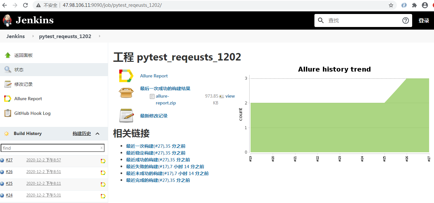Click the notepad recent changes icon in main panel
The width and height of the screenshot is (434, 203).
126,116
